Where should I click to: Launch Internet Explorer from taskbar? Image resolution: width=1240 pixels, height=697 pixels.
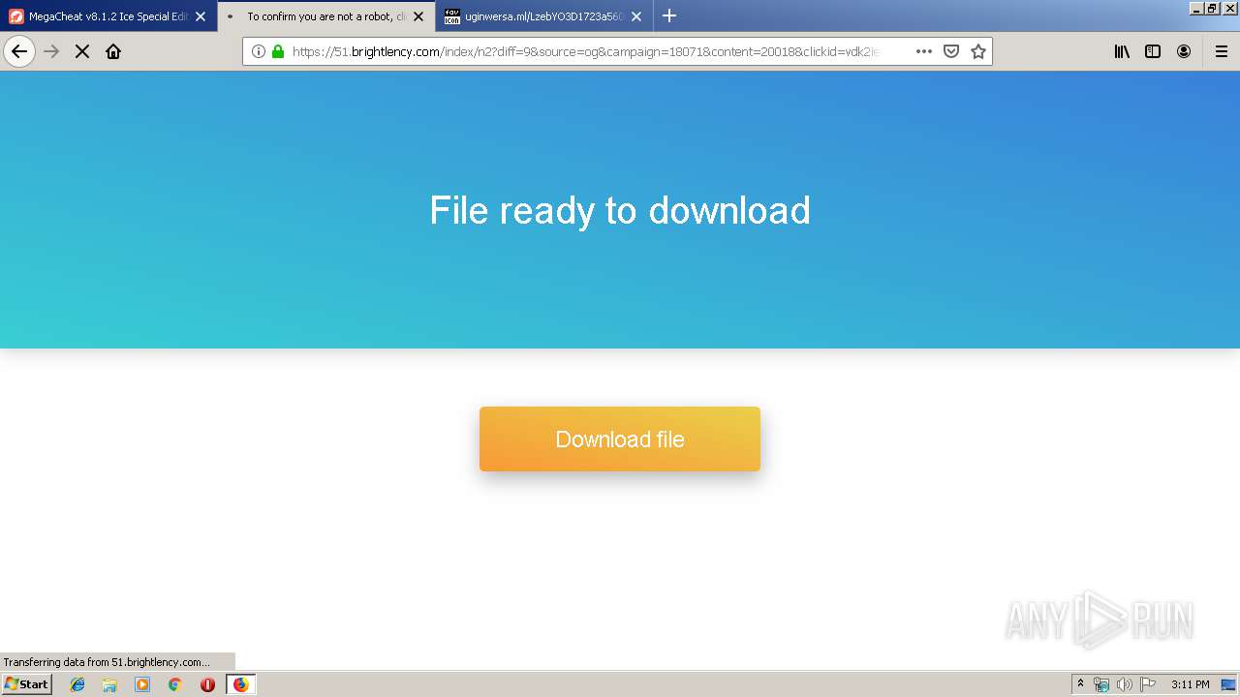tap(77, 684)
